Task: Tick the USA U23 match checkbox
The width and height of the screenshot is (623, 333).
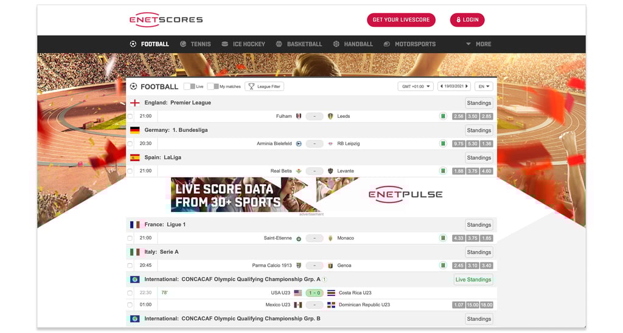Action: tap(130, 293)
